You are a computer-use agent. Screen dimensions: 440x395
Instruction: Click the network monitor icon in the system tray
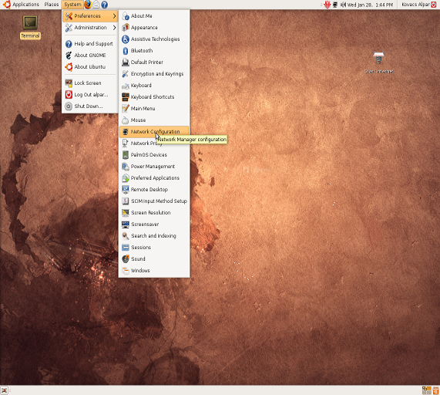335,5
